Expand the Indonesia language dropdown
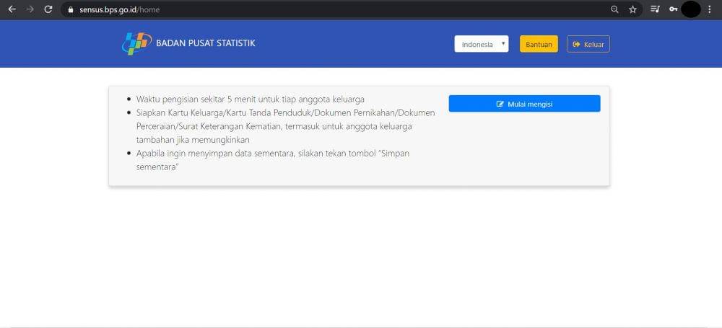Screen dimensions: 722x328 (x=481, y=44)
